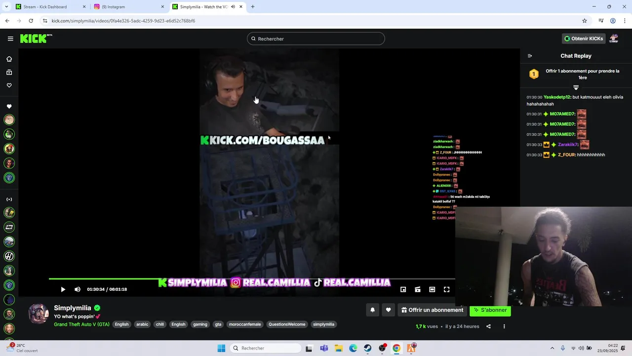Open File Explorer from taskbar
The height and width of the screenshot is (356, 632).
(339, 348)
